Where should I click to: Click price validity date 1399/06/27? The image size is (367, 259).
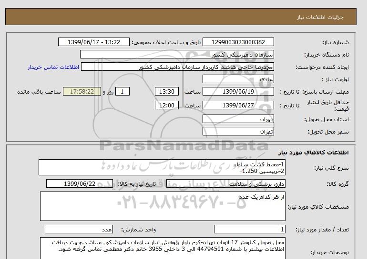238,105
